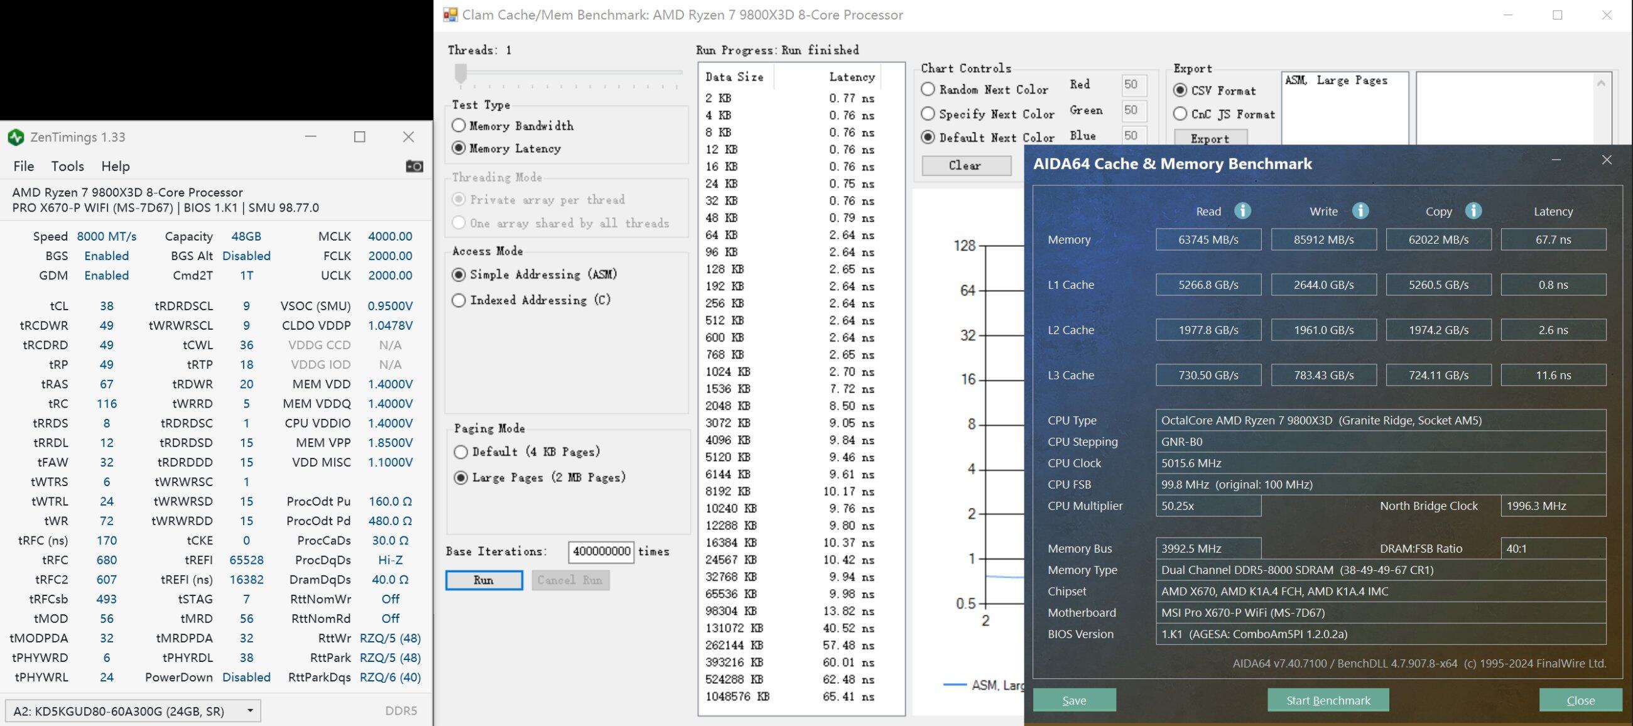Screen dimensions: 1633x726
Task: Click the tCL value 38
Action: coord(107,306)
